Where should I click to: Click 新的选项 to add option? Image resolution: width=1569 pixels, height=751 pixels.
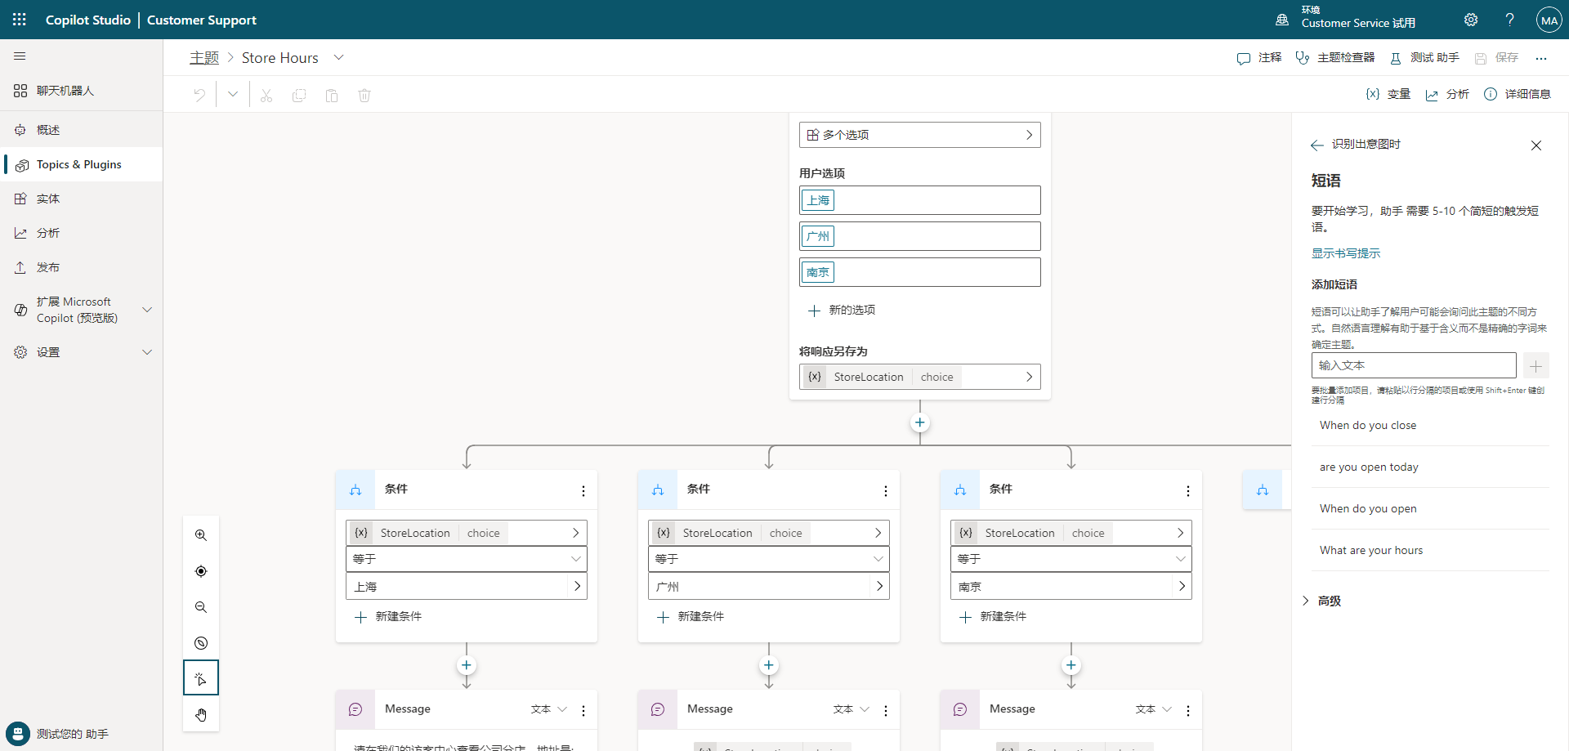[842, 311]
